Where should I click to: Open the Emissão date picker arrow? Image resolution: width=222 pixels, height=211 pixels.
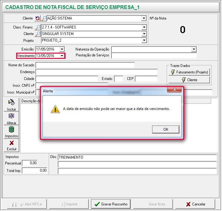62,49
